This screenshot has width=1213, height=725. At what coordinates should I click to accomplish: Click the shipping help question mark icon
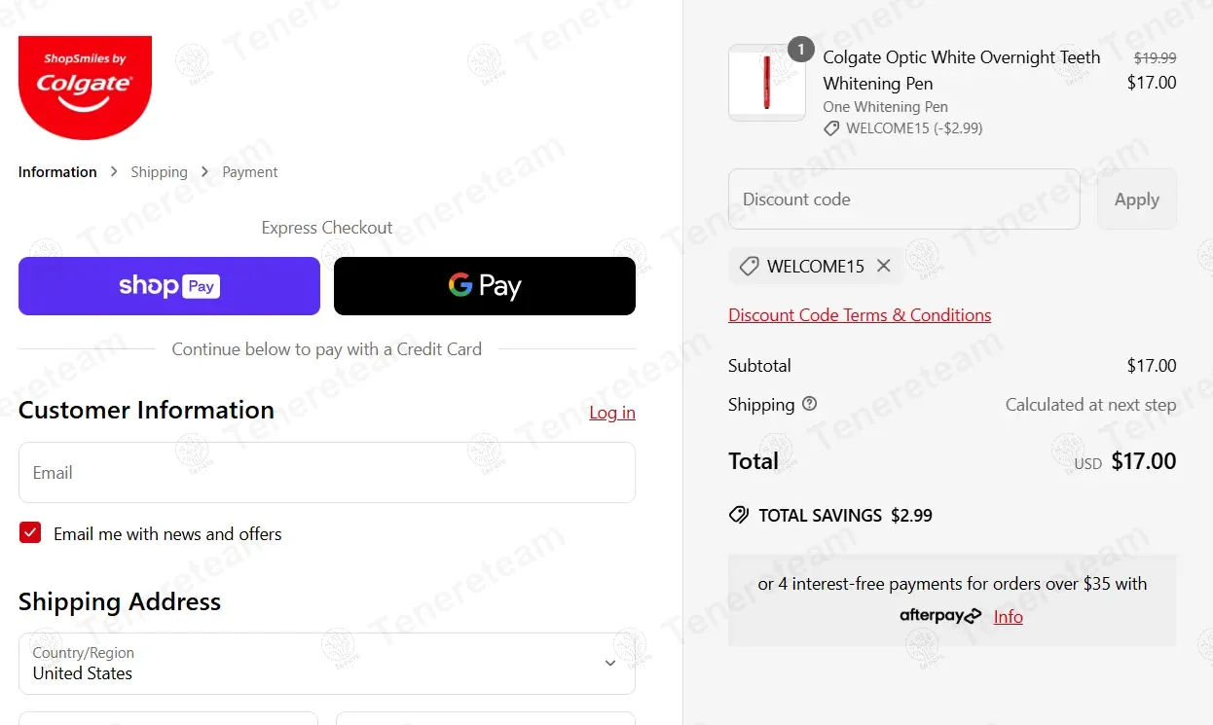810,404
